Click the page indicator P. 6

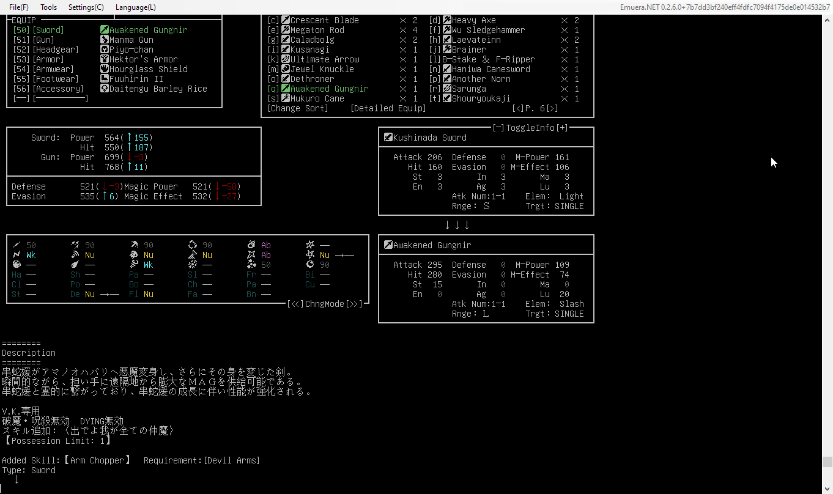(x=535, y=108)
